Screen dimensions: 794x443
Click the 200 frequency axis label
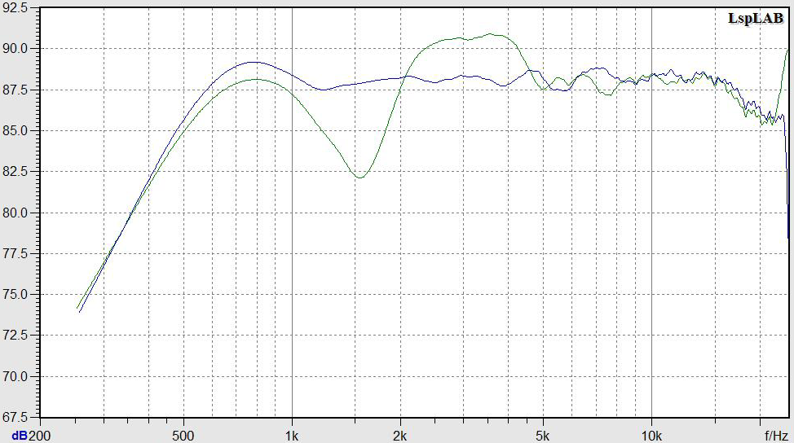(x=39, y=436)
